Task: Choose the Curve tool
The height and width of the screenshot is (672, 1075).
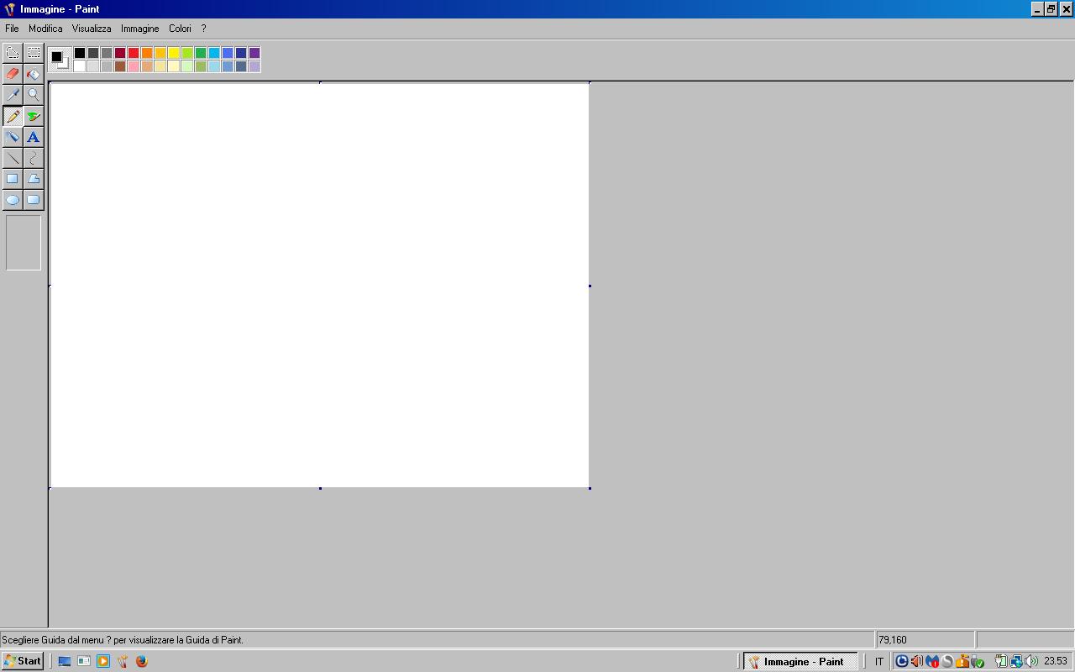Action: [x=34, y=158]
